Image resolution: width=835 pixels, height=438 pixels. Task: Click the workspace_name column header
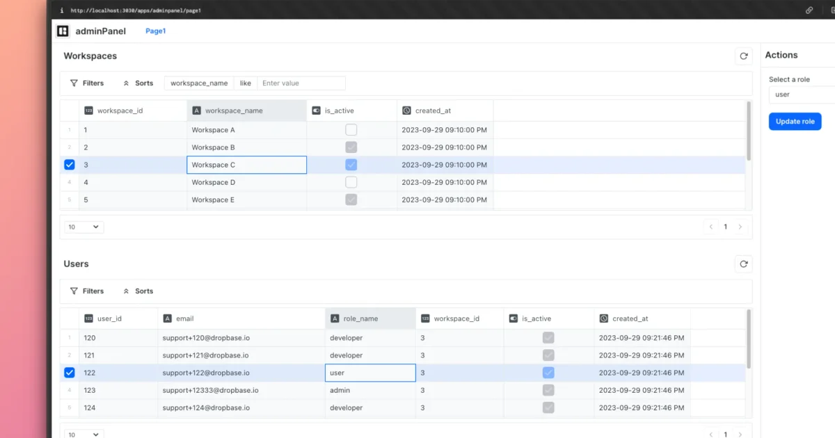click(x=246, y=111)
